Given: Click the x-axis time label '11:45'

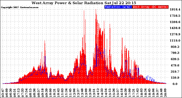Looking at the screenshot, I should click(70, 93).
